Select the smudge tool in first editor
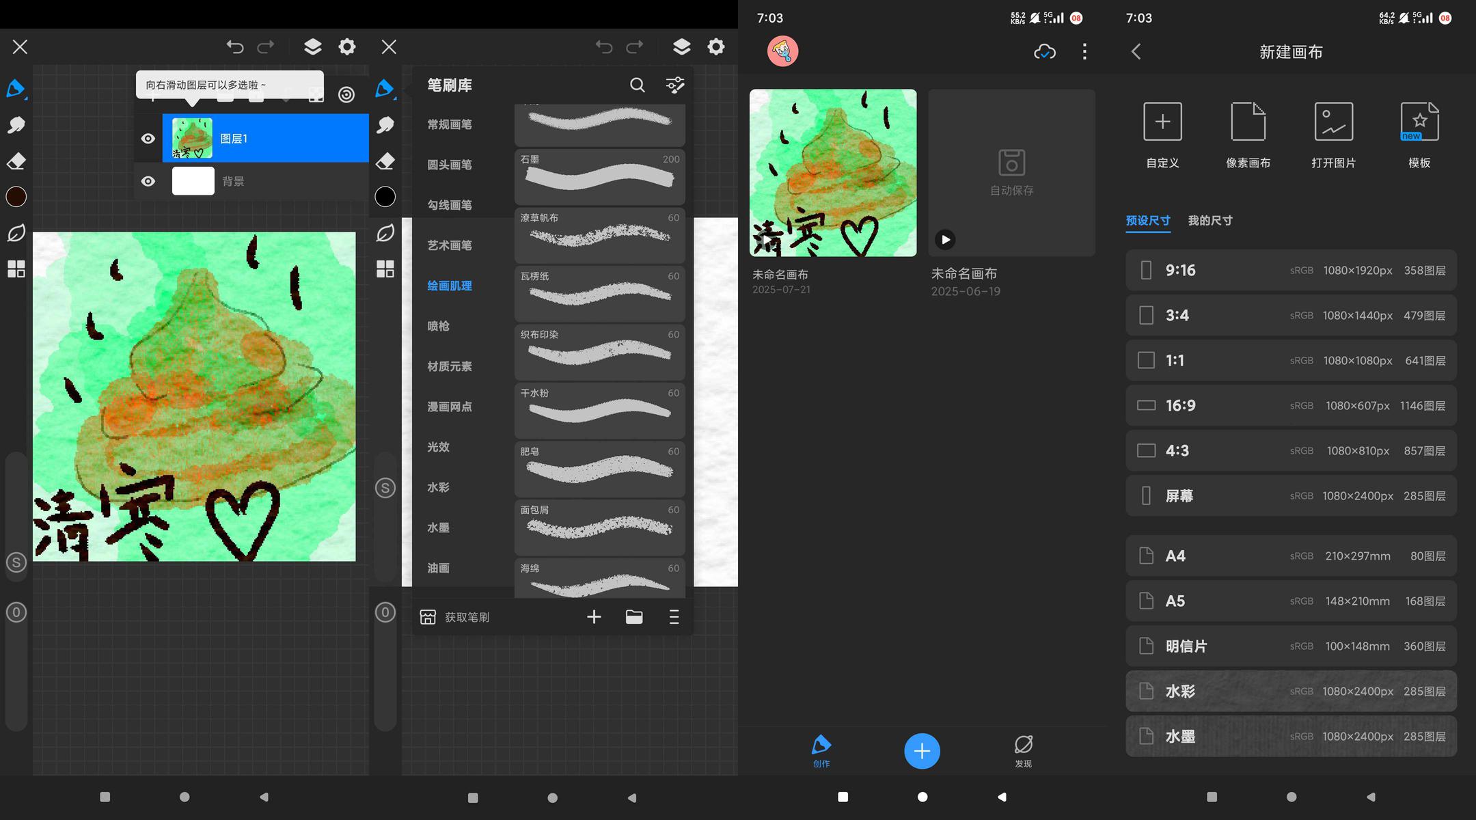This screenshot has height=820, width=1476. (x=16, y=124)
